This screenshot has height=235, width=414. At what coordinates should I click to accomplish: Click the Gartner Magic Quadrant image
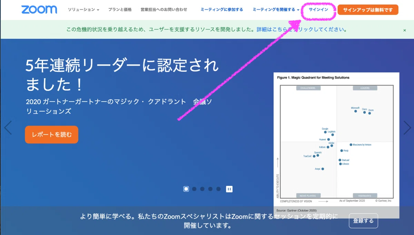coord(336,145)
